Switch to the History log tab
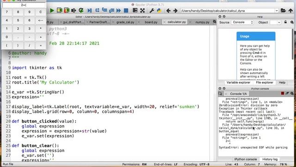 (x=270, y=159)
